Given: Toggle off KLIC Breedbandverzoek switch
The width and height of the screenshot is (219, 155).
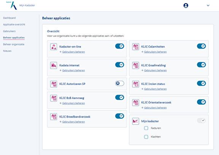Looking at the screenshot, I should coord(119,116).
